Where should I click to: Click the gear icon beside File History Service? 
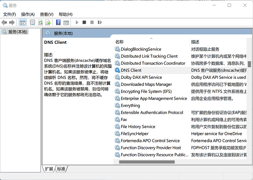(x=117, y=127)
